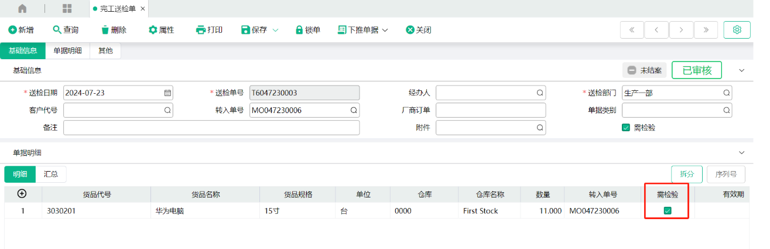The width and height of the screenshot is (770, 249).
Task: Click the home icon in tab bar
Action: point(22,9)
